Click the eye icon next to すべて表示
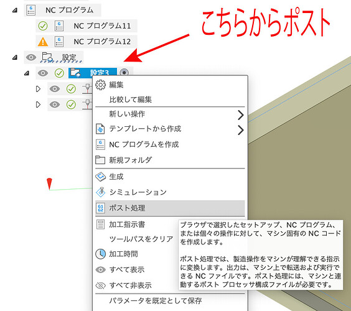351x311 pixels. 101,269
